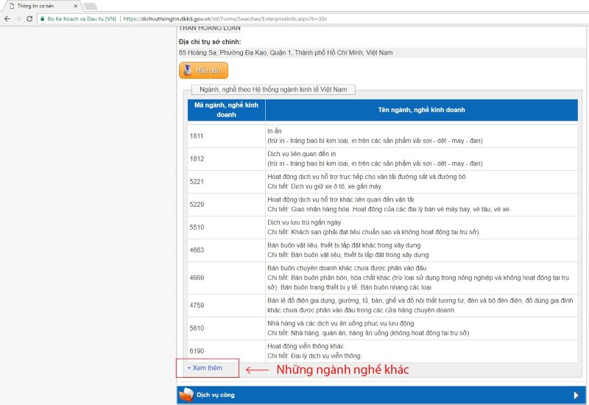This screenshot has width=589, height=405.
Task: Click the green padlock security icon
Action: pyautogui.click(x=43, y=19)
